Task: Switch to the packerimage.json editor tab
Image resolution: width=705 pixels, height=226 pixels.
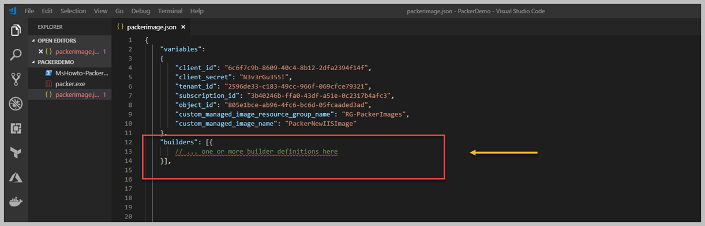Action: pyautogui.click(x=151, y=27)
